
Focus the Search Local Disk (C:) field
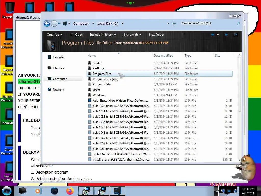coord(208,23)
